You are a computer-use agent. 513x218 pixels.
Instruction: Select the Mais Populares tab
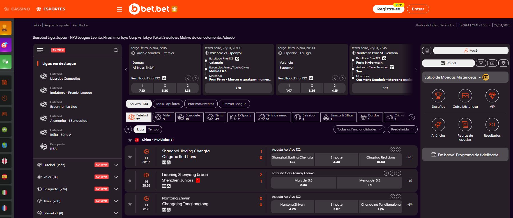point(168,104)
